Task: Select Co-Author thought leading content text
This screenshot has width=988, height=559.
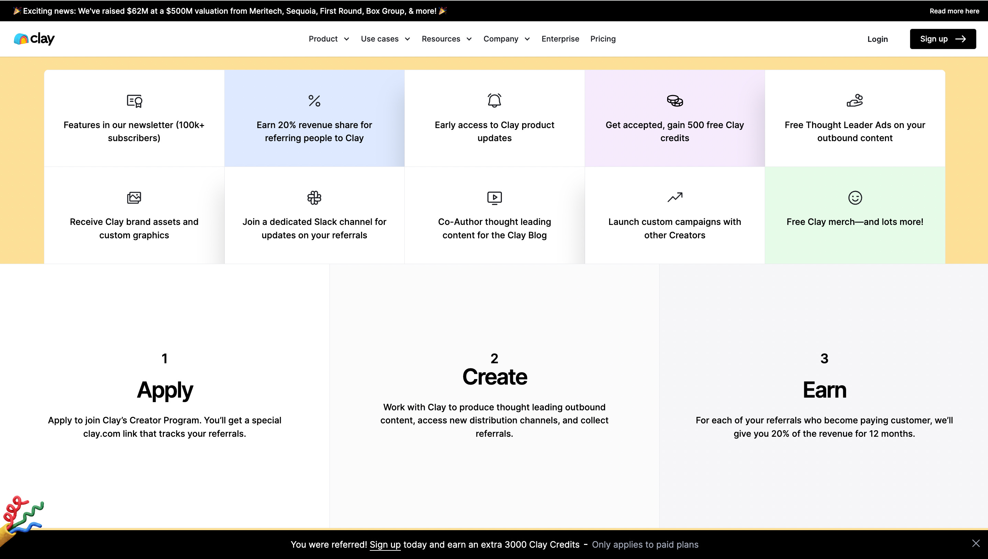Action: click(495, 228)
